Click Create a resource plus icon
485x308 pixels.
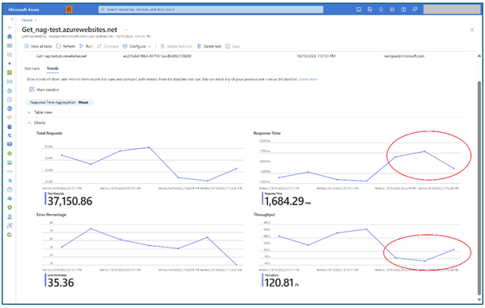click(x=10, y=27)
